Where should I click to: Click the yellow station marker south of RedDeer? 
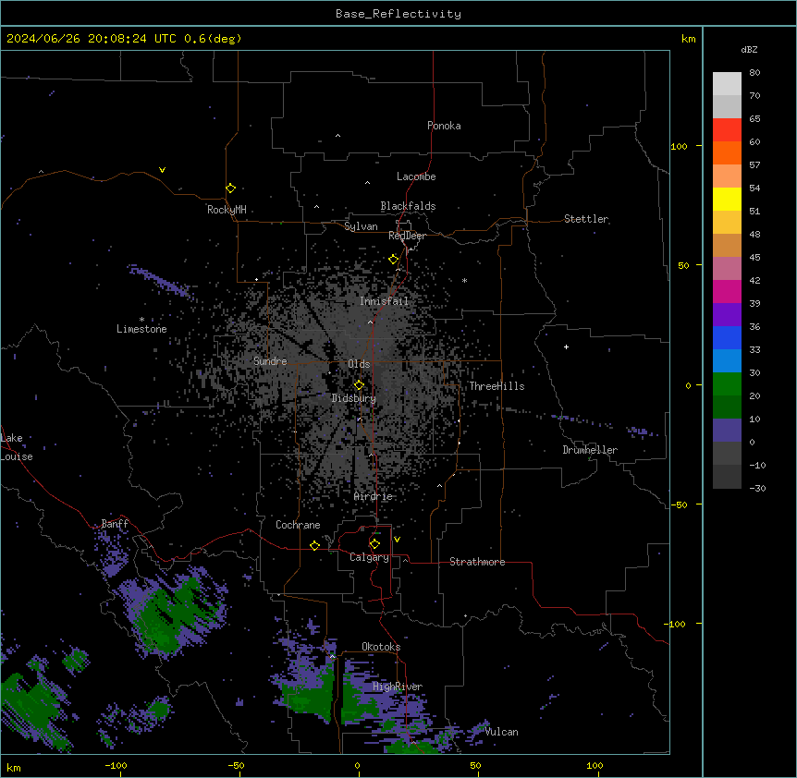point(393,260)
